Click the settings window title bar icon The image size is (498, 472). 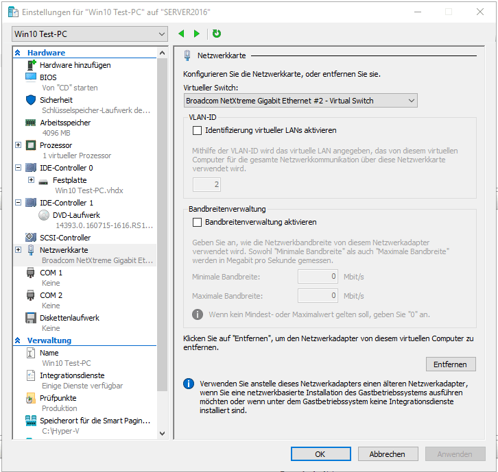coord(13,12)
